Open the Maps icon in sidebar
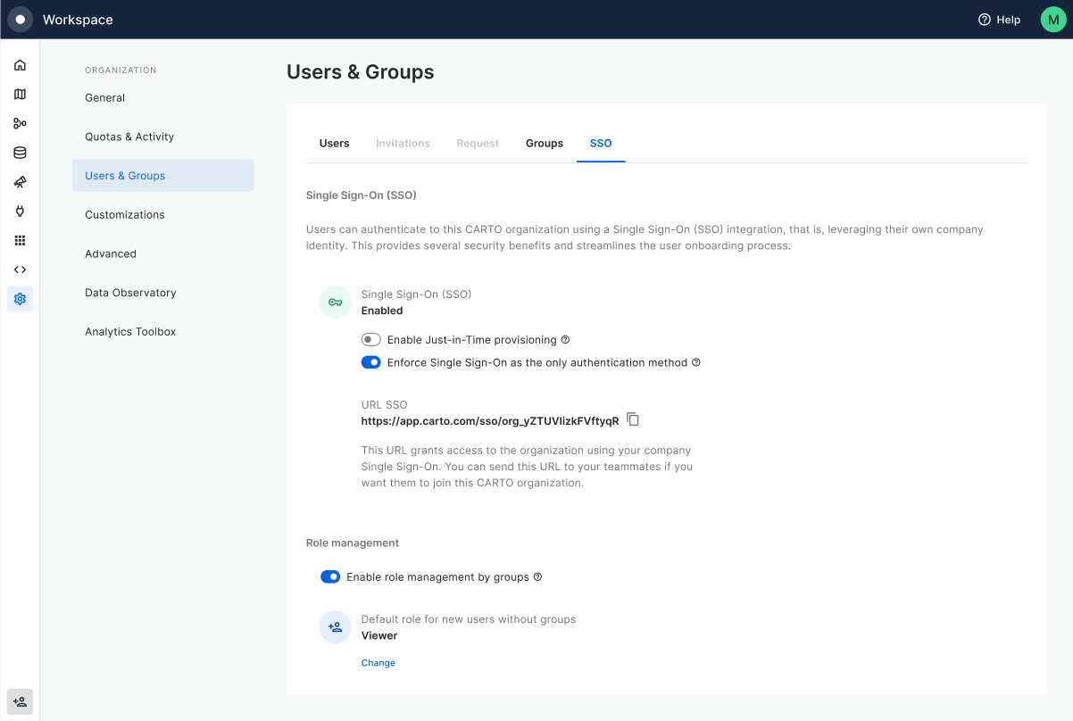Viewport: 1073px width, 721px height. [x=20, y=95]
